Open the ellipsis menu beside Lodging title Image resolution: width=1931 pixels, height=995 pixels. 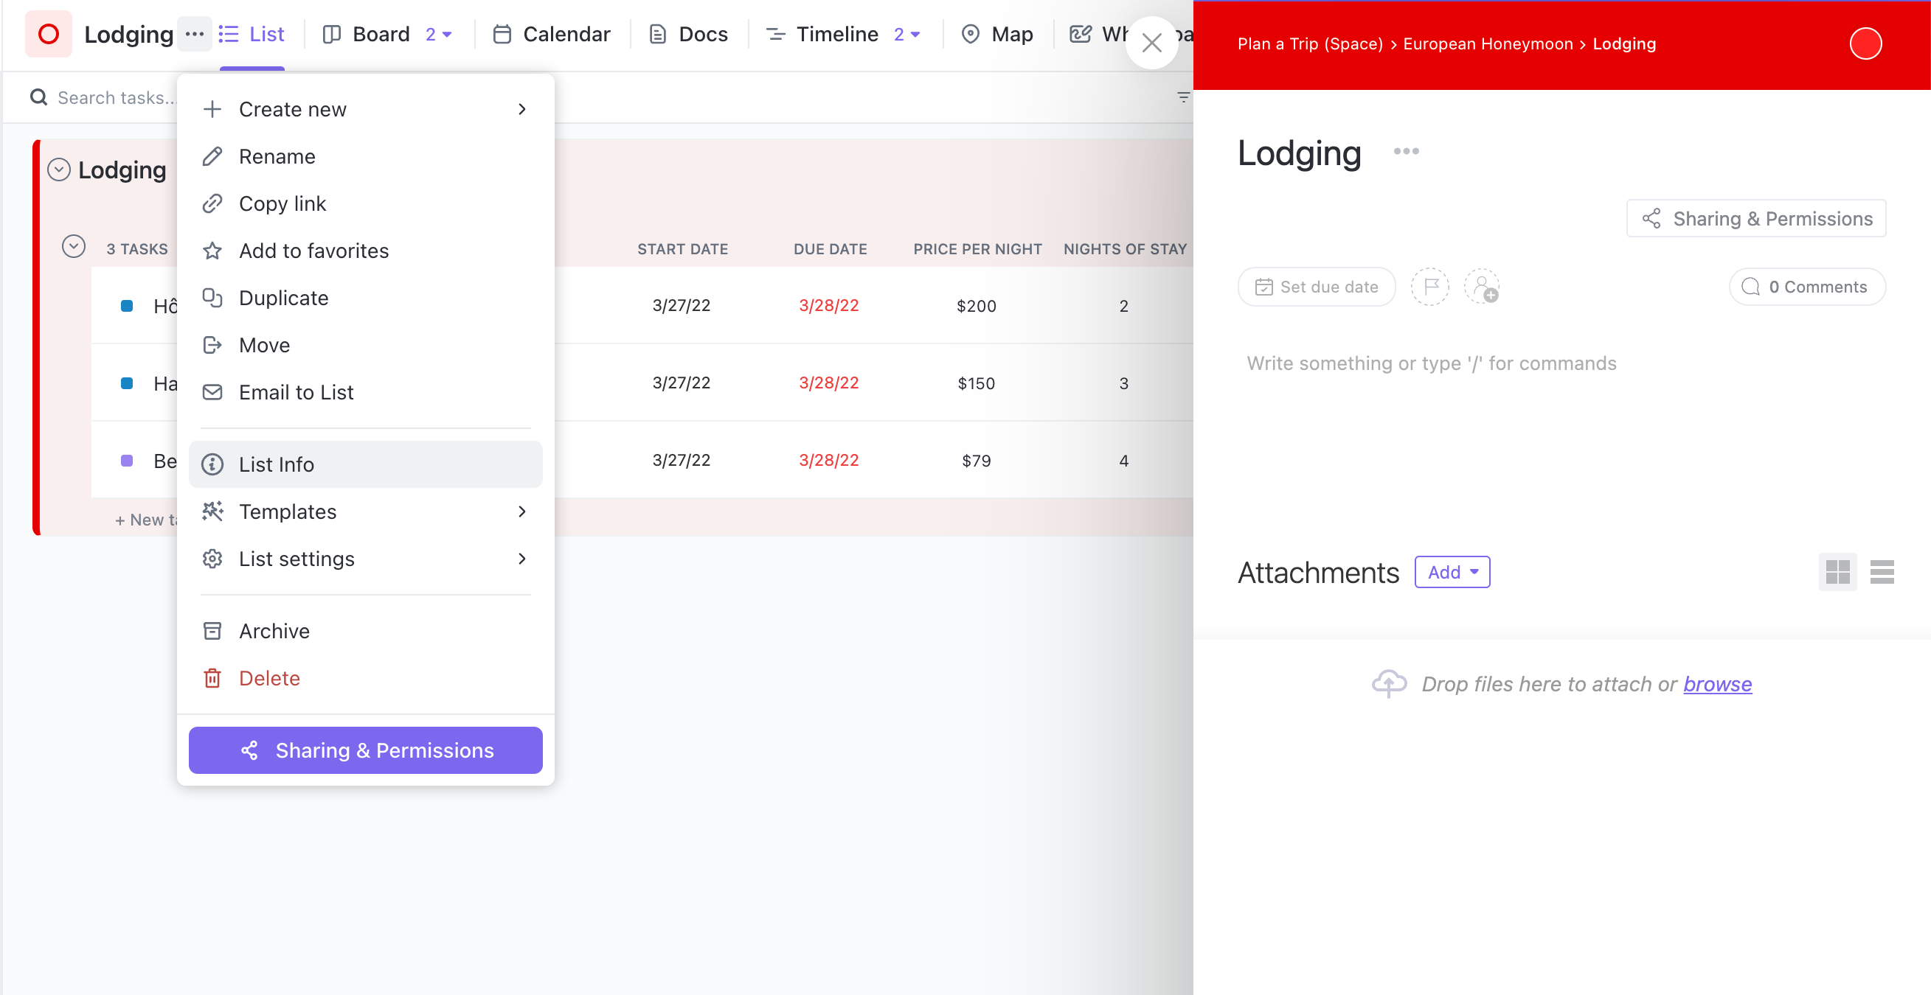pyautogui.click(x=1406, y=151)
